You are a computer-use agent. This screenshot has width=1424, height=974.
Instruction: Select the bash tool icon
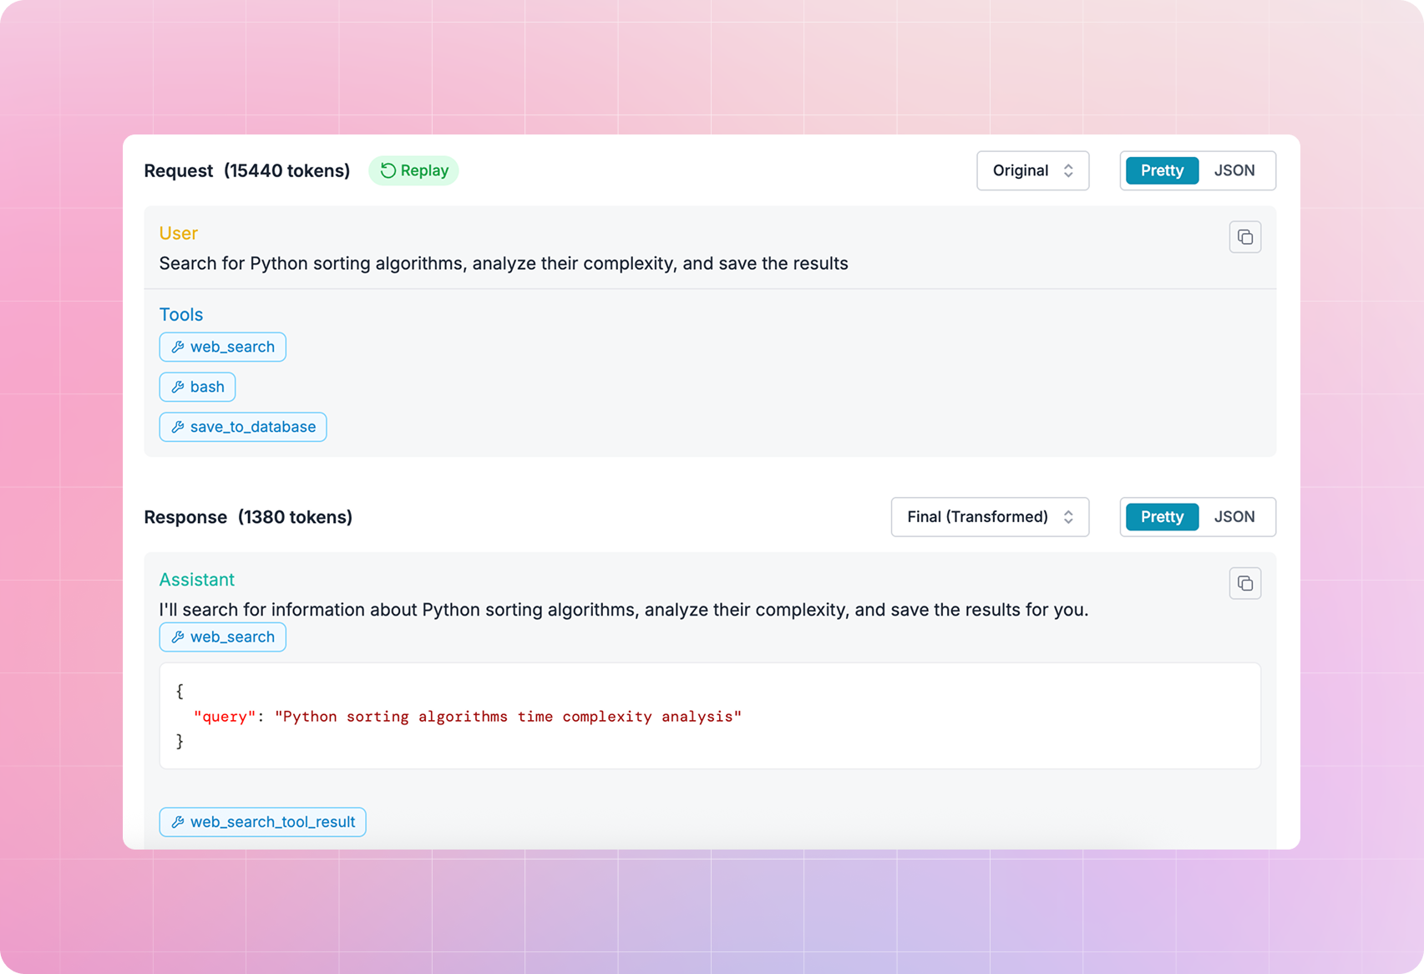(177, 387)
